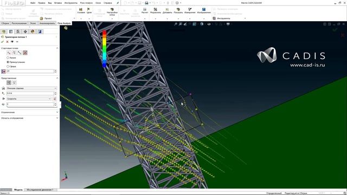Image resolution: width=347 pixels, height=195 pixels.
Task: Open the Проект ribbon dropdown arrow
Action: pyautogui.click(x=74, y=18)
